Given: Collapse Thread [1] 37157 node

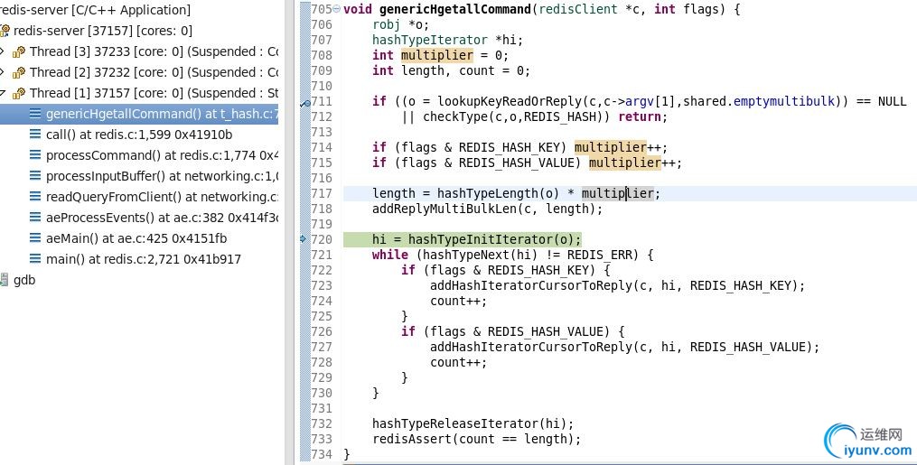Looking at the screenshot, I should 2,93.
